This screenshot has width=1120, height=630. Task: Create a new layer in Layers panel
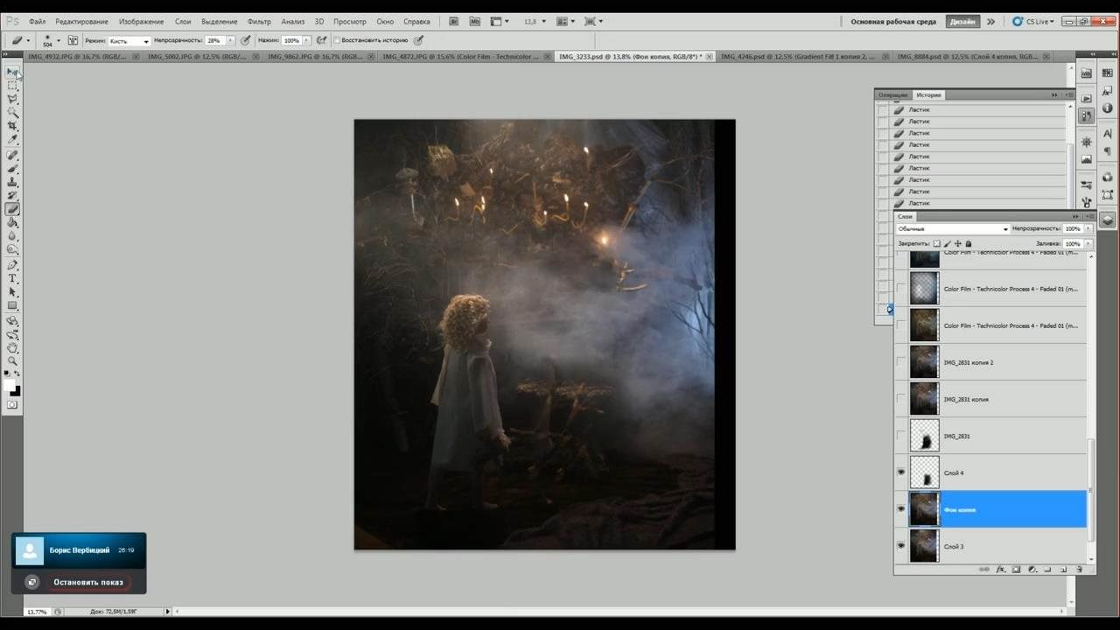[1063, 570]
